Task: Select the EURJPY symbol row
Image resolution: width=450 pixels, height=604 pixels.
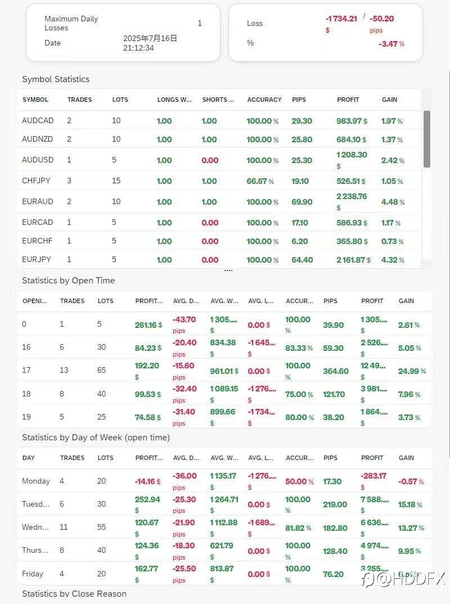Action: click(x=220, y=259)
